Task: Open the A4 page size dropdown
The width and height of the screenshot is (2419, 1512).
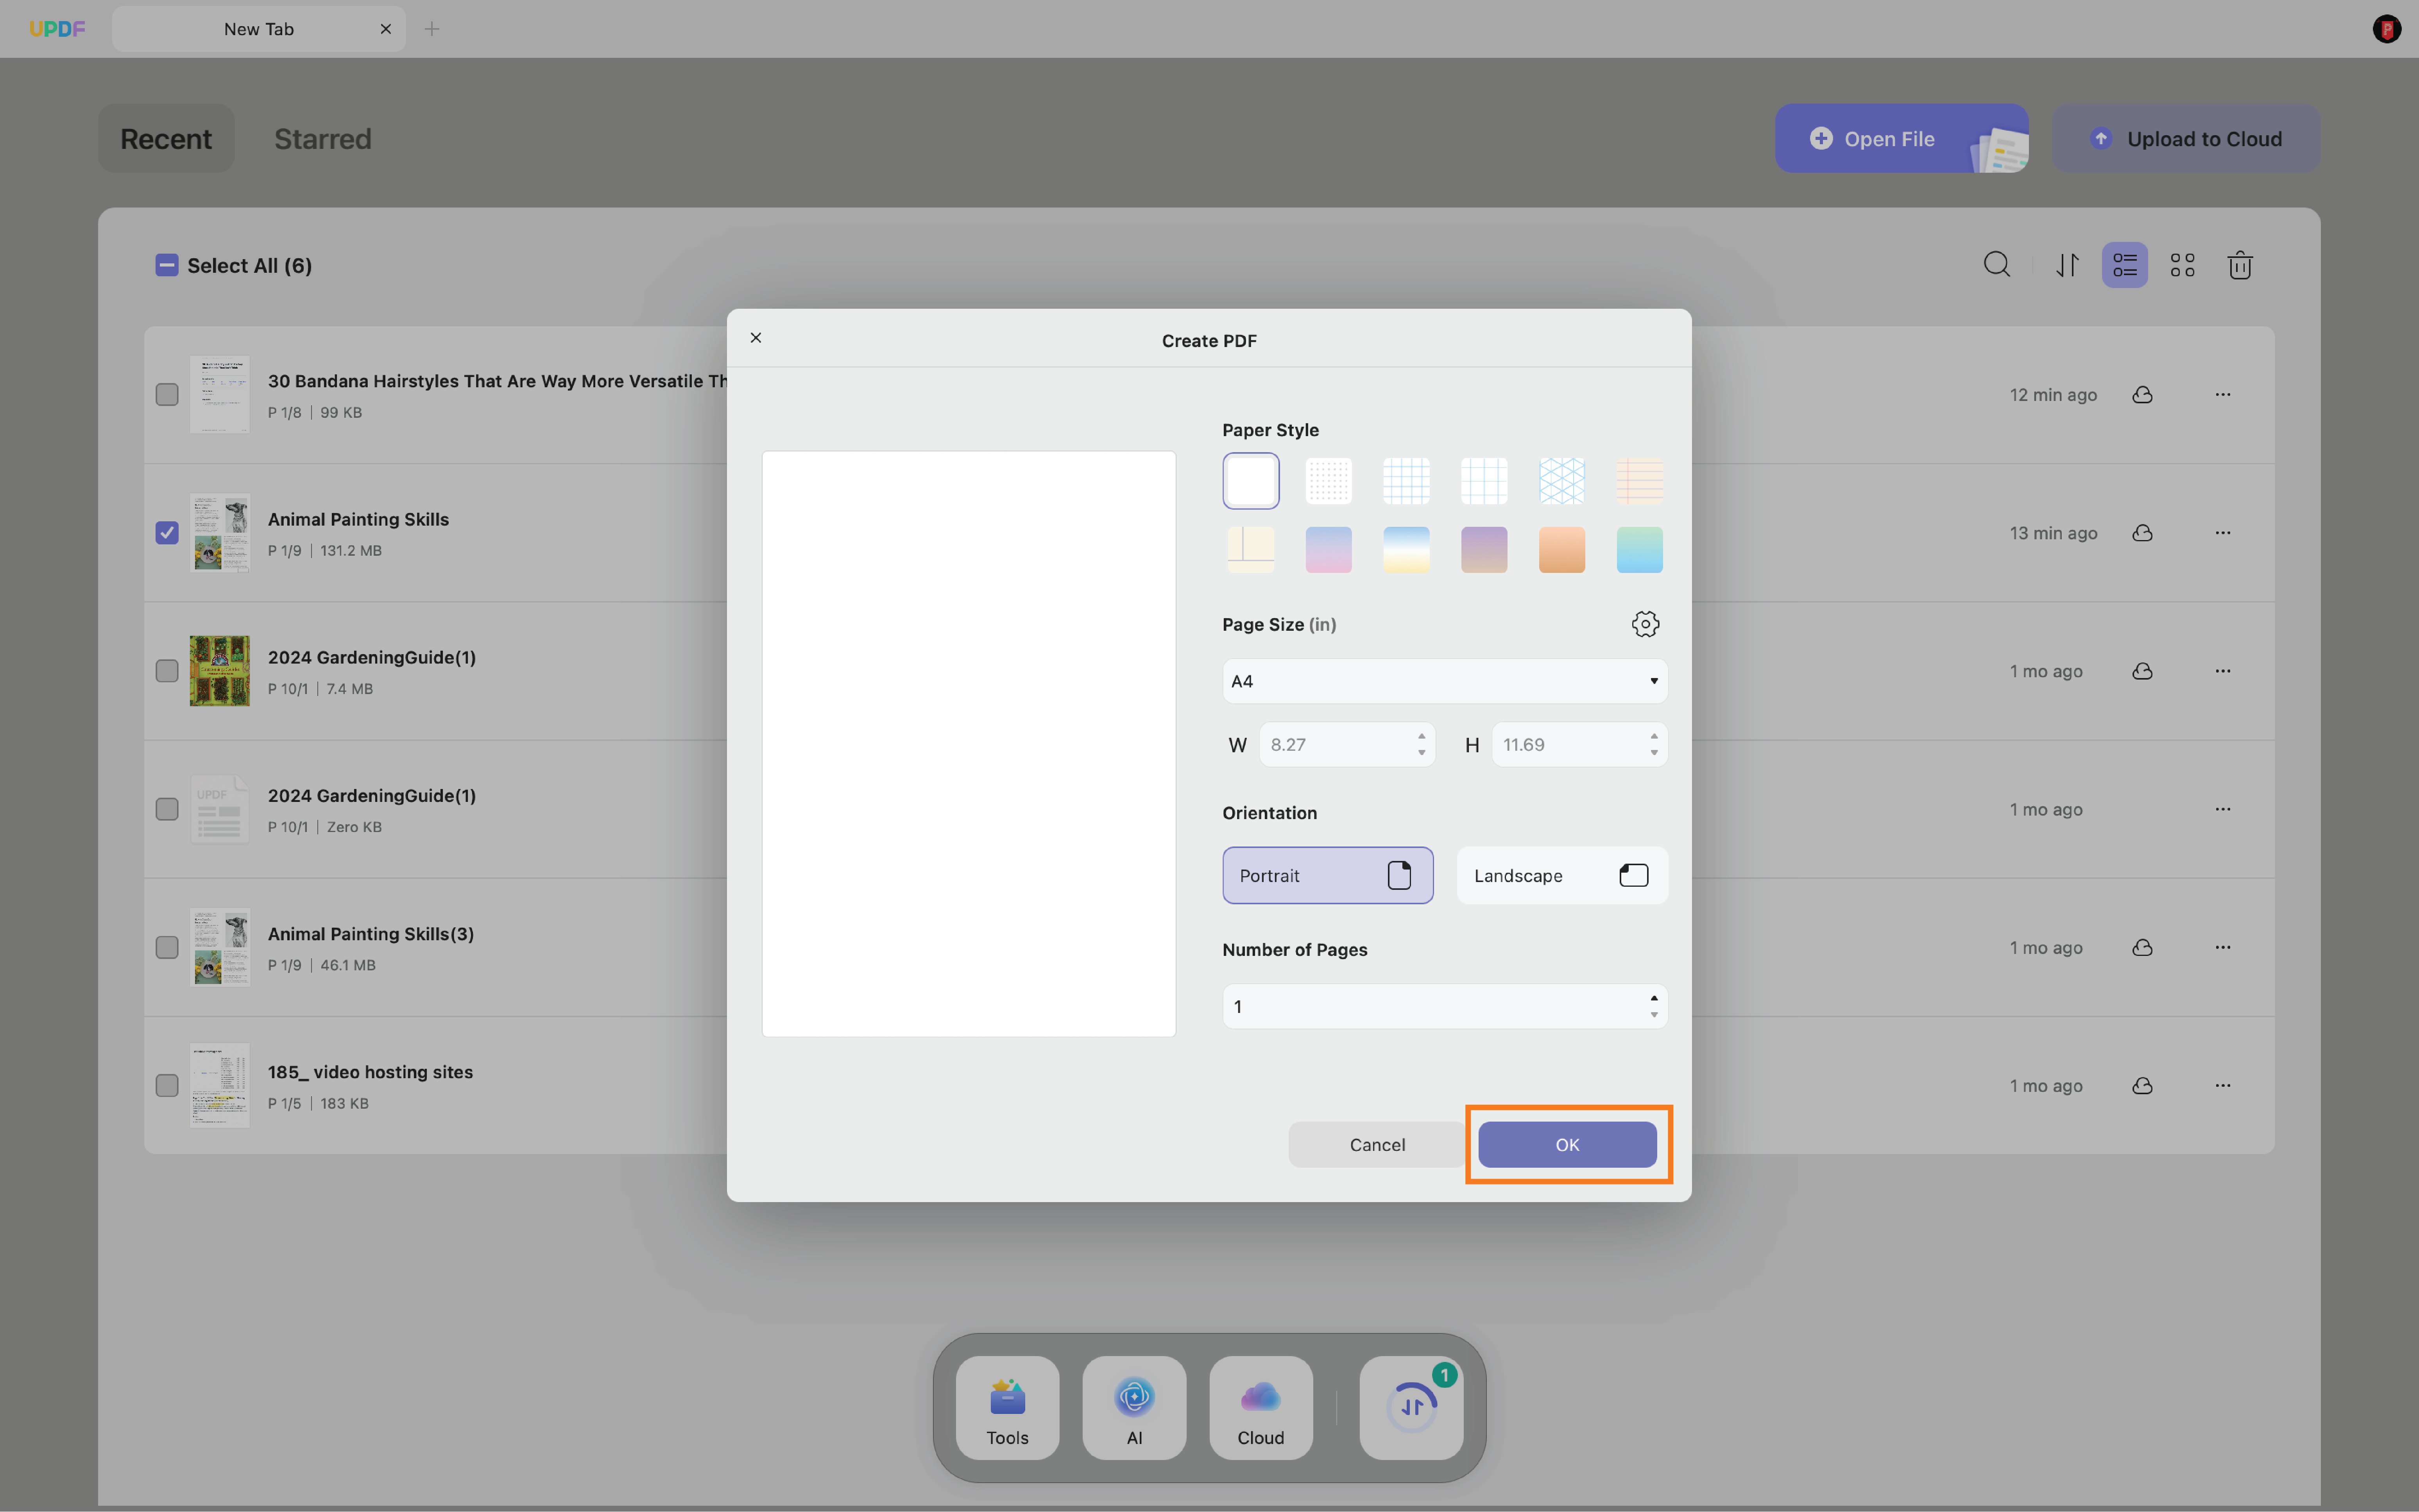Action: (1445, 681)
